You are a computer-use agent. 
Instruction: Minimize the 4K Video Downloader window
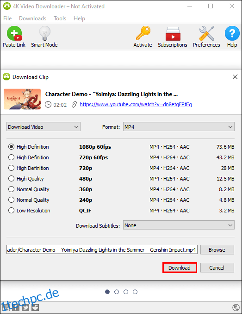190,6
